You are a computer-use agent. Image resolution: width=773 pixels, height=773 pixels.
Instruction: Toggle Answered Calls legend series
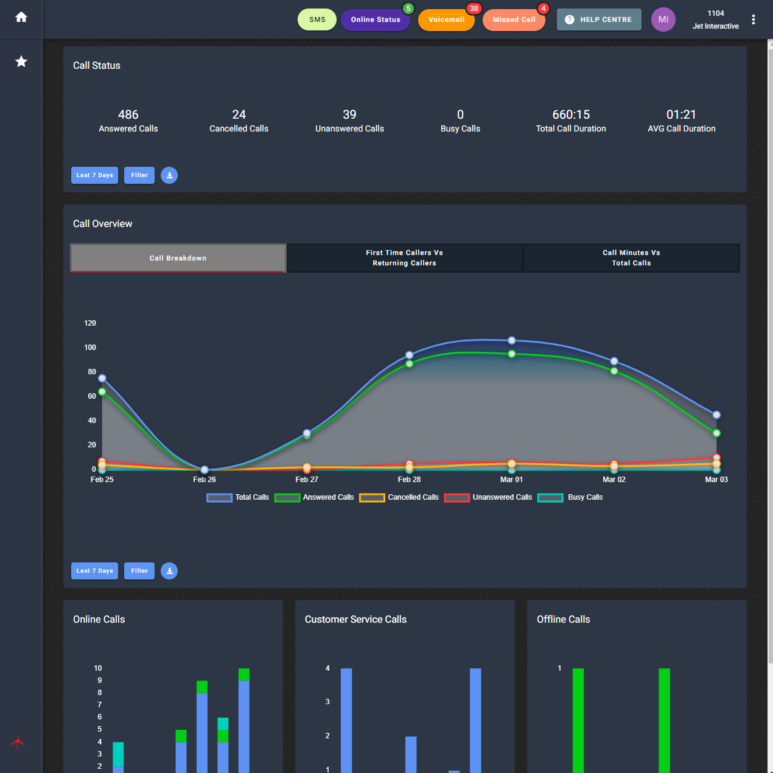314,497
